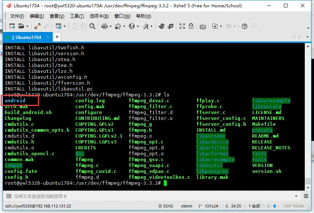Image resolution: width=314 pixels, height=213 pixels.
Task: Open the 窗口(W) menu
Action: (x=122, y=16)
